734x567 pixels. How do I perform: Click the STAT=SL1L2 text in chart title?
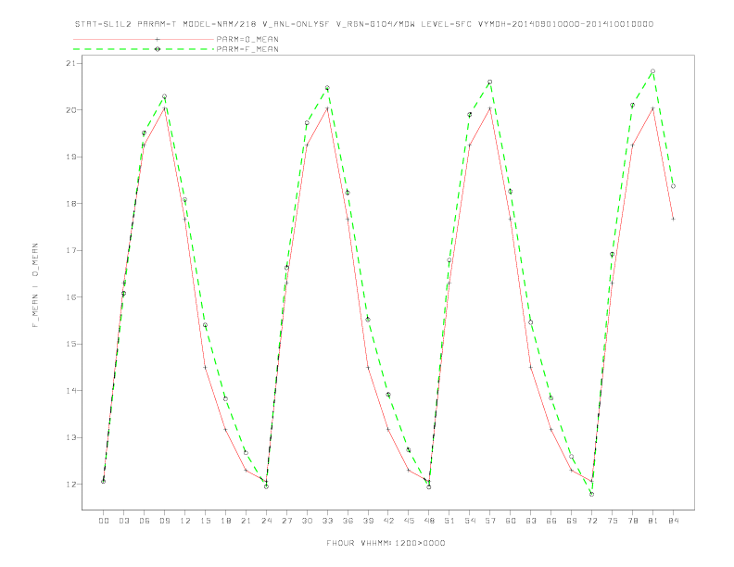pyautogui.click(x=103, y=24)
